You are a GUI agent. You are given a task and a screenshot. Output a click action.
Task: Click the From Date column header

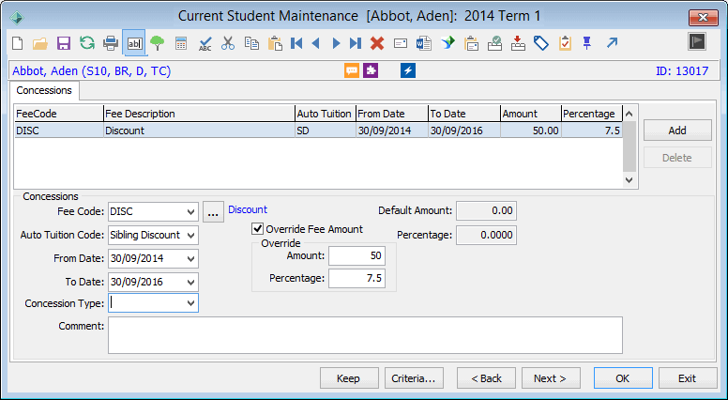(x=392, y=114)
